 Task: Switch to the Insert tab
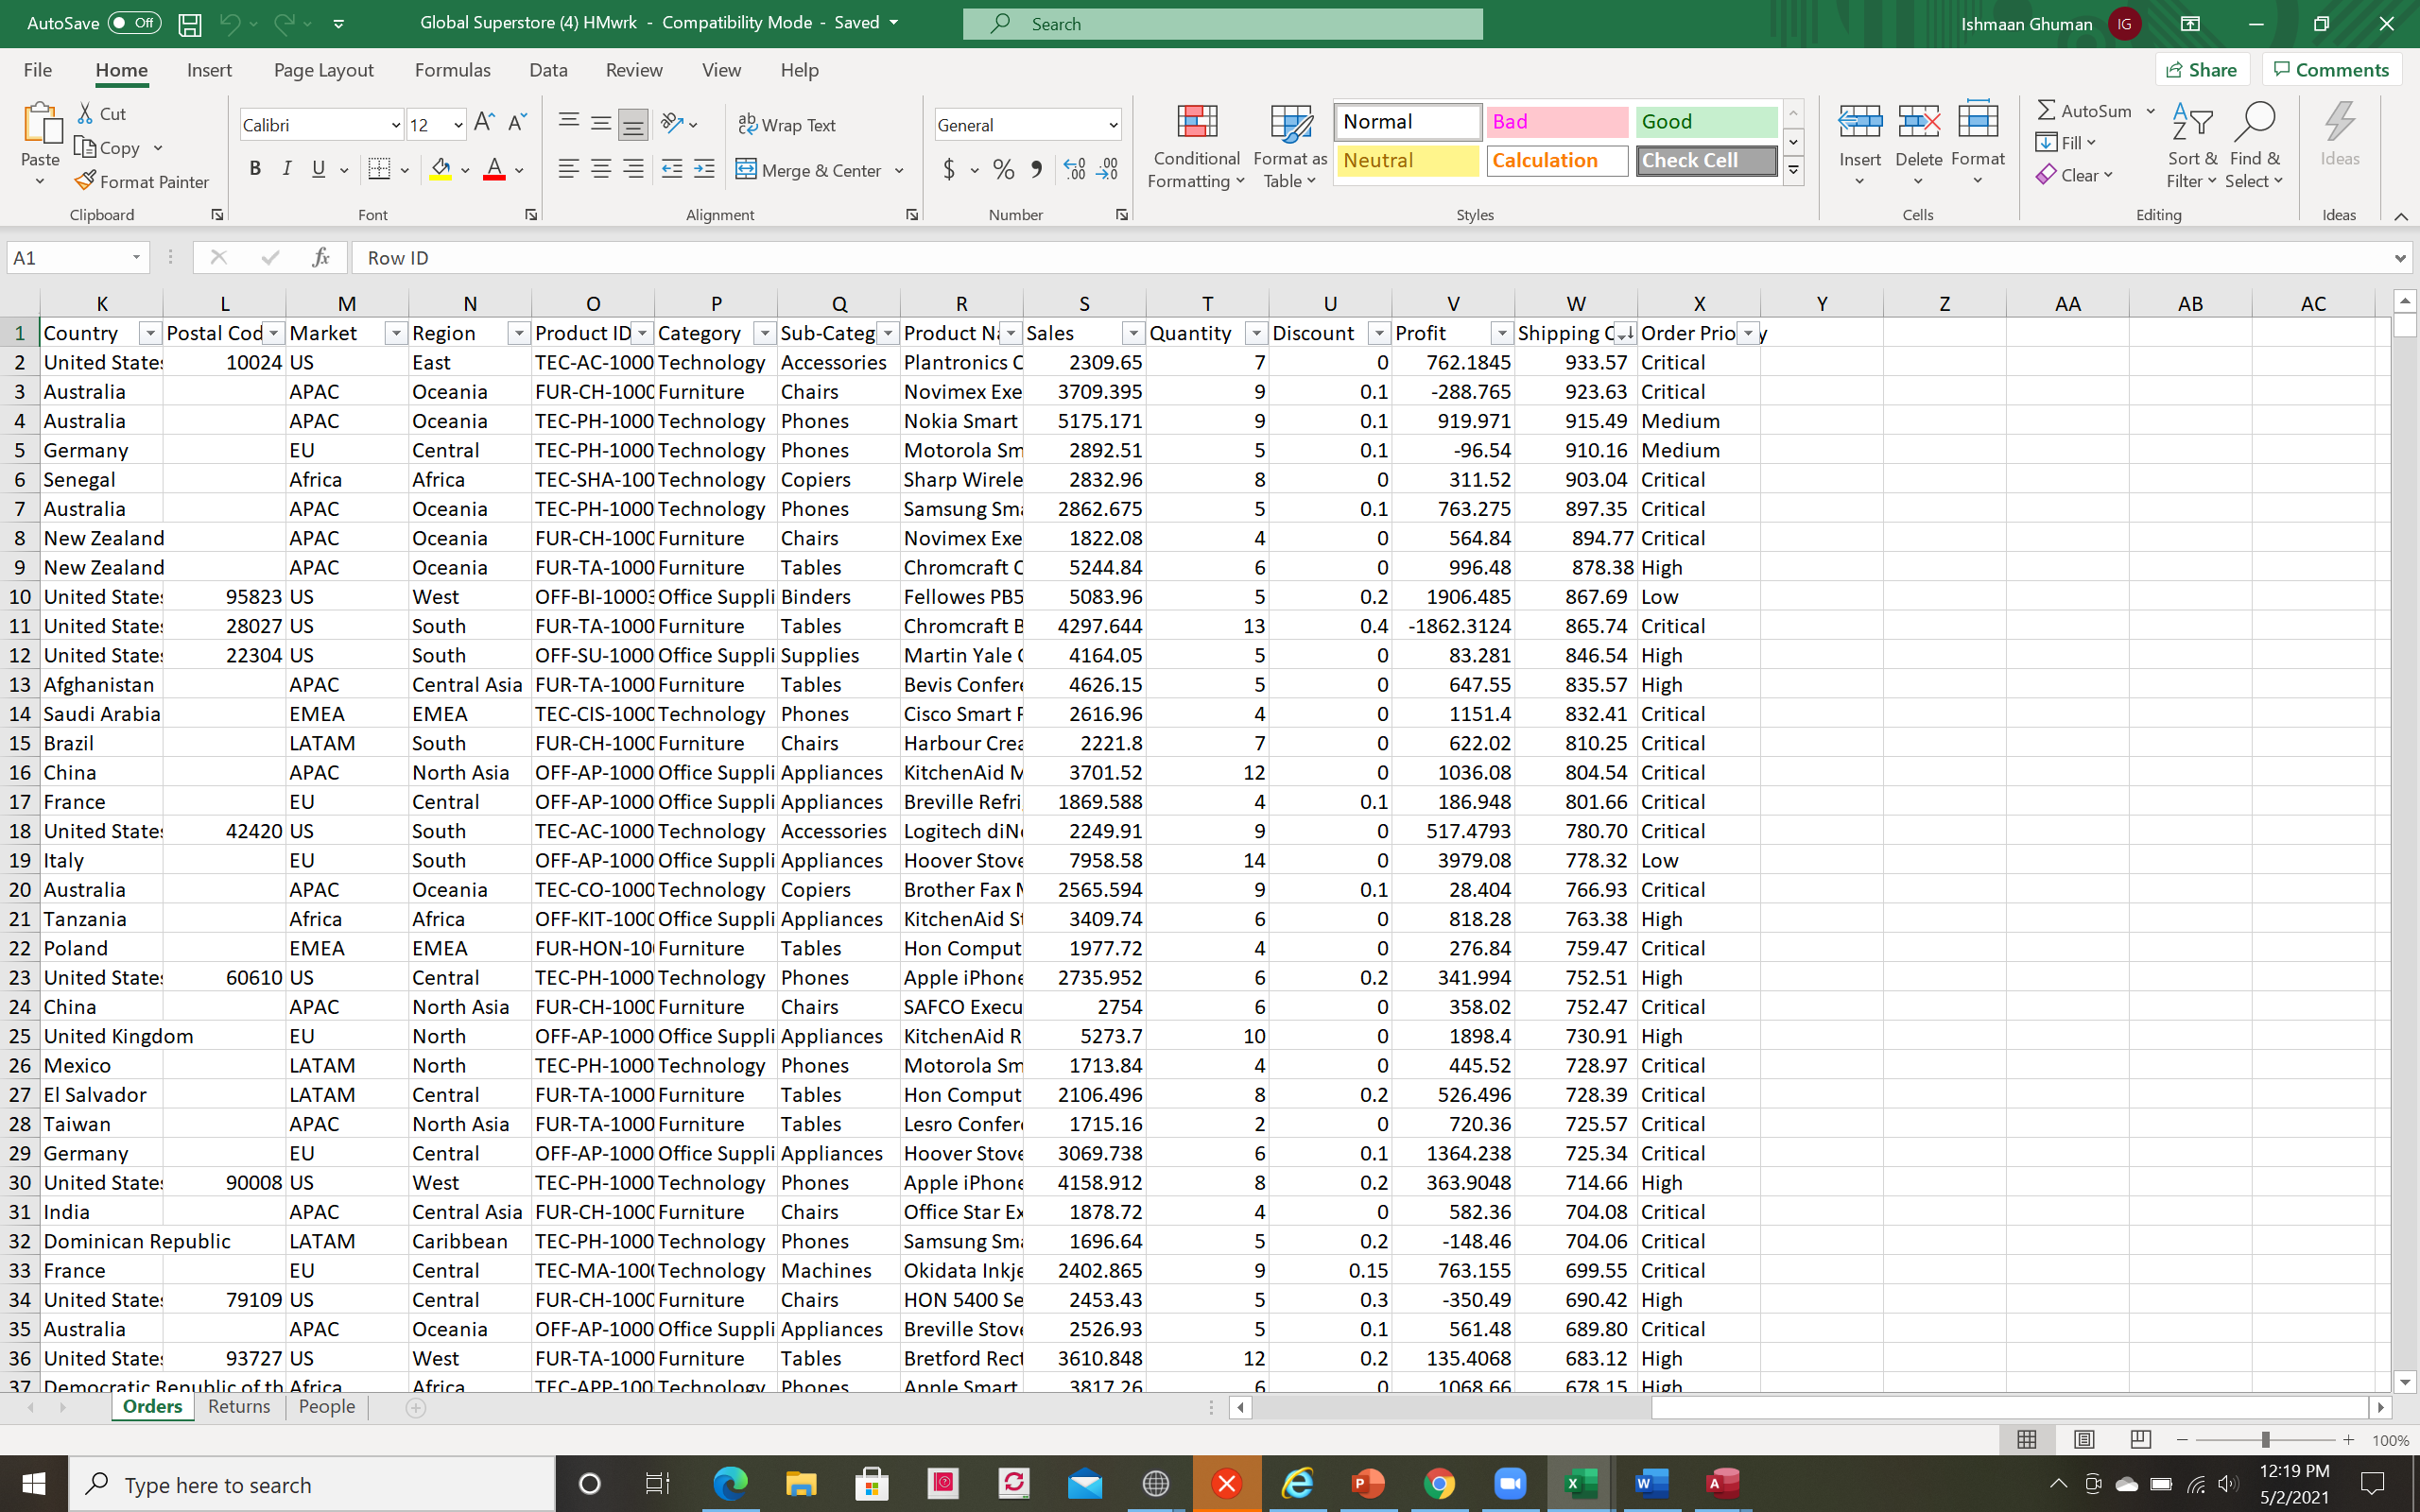click(x=209, y=70)
